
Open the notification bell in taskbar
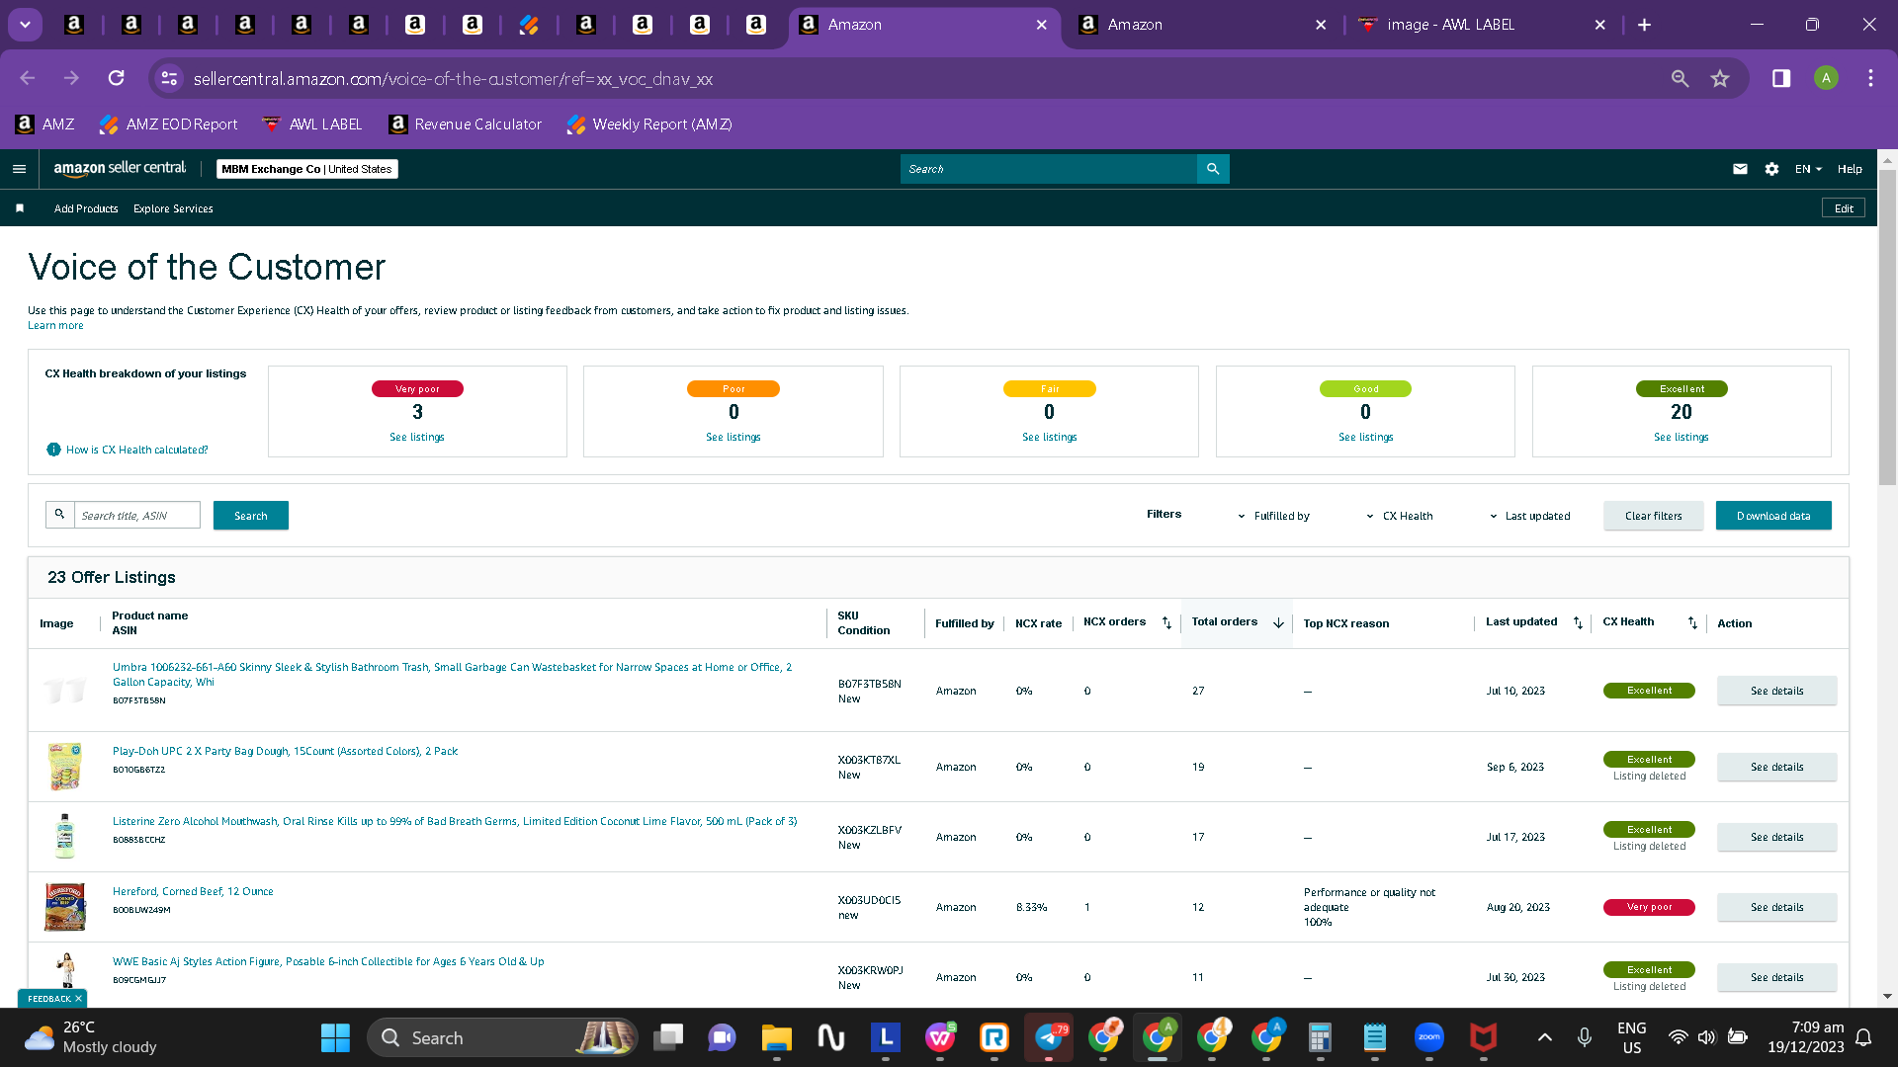coord(1863,1037)
